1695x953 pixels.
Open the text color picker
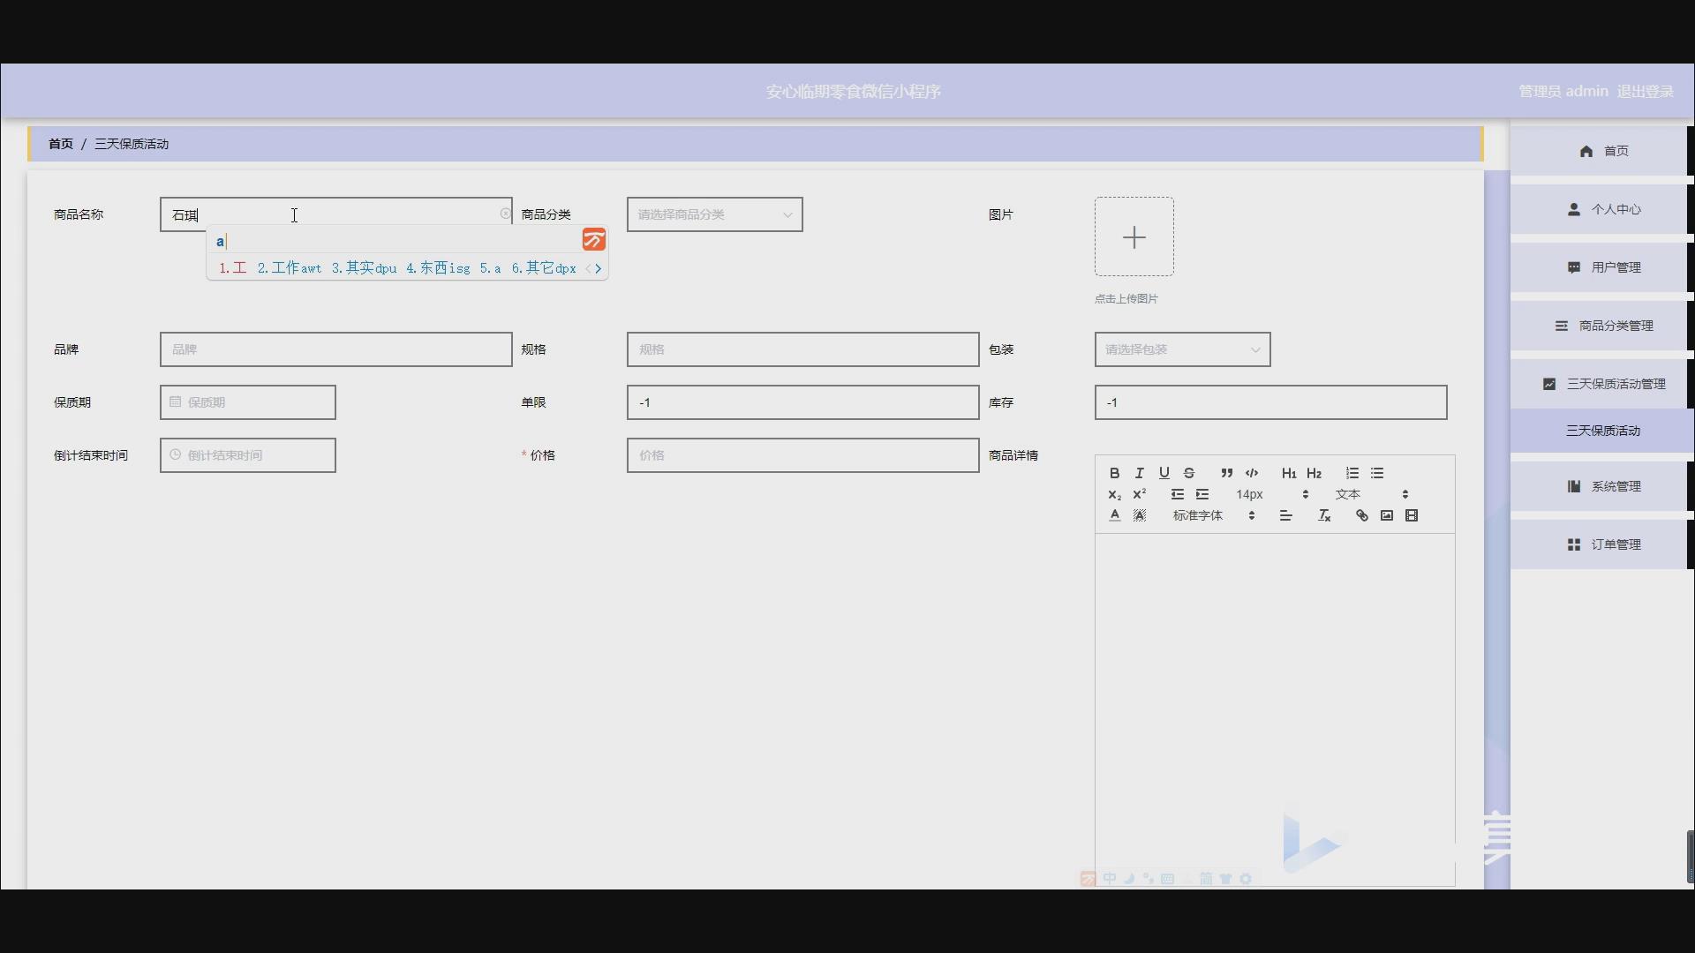click(1114, 515)
